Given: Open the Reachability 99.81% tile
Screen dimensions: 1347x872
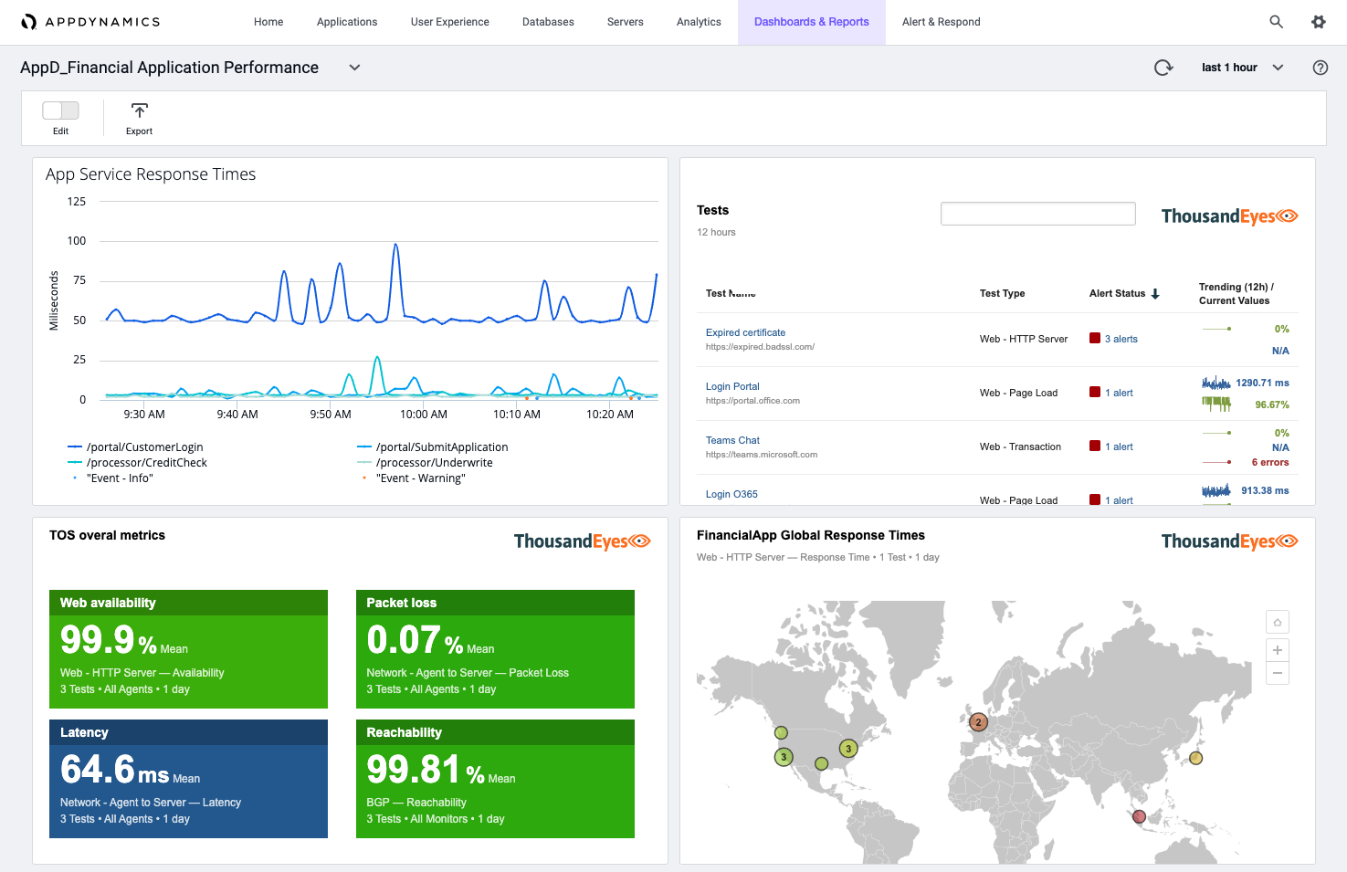Looking at the screenshot, I should tap(495, 779).
